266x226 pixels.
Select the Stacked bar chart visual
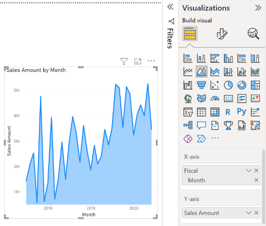[x=188, y=58]
